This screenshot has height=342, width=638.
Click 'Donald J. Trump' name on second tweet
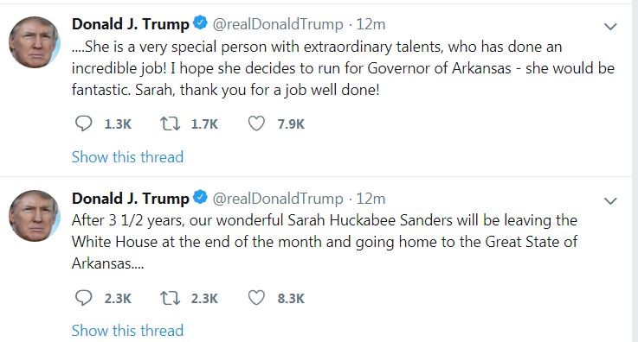pyautogui.click(x=131, y=199)
